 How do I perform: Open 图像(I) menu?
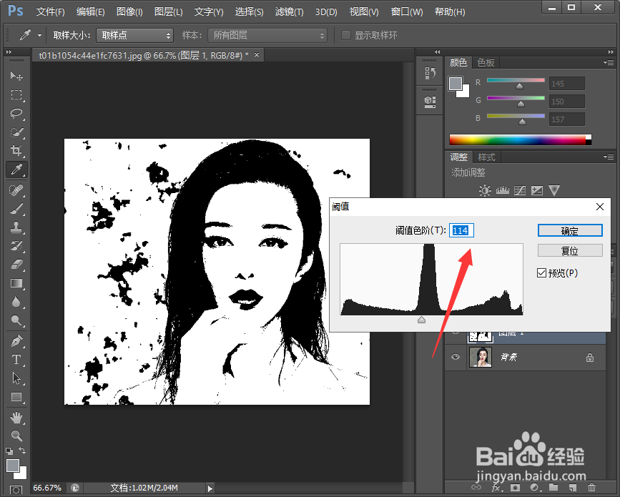coord(129,12)
